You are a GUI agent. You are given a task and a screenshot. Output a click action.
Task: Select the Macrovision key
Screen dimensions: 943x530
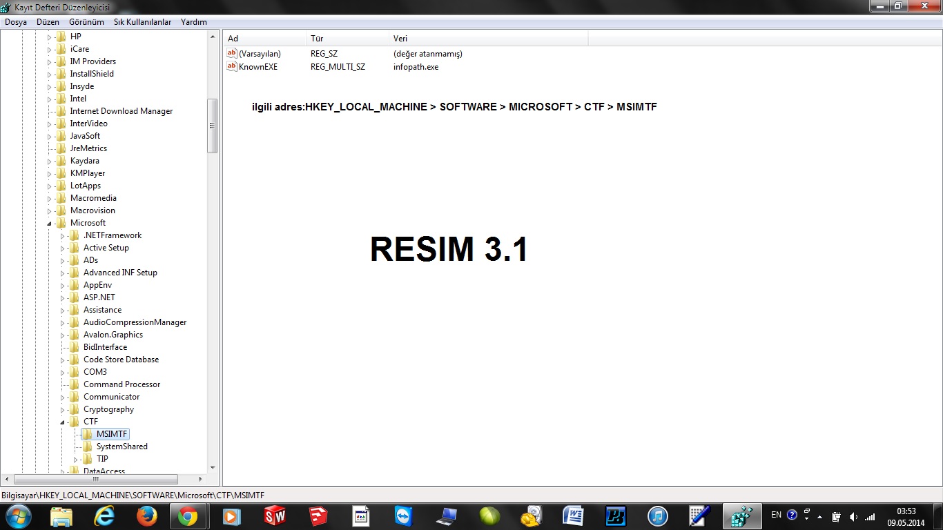pos(93,210)
